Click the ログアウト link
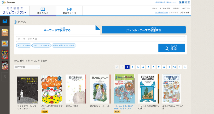This screenshot has width=214, height=114. click(x=186, y=8)
